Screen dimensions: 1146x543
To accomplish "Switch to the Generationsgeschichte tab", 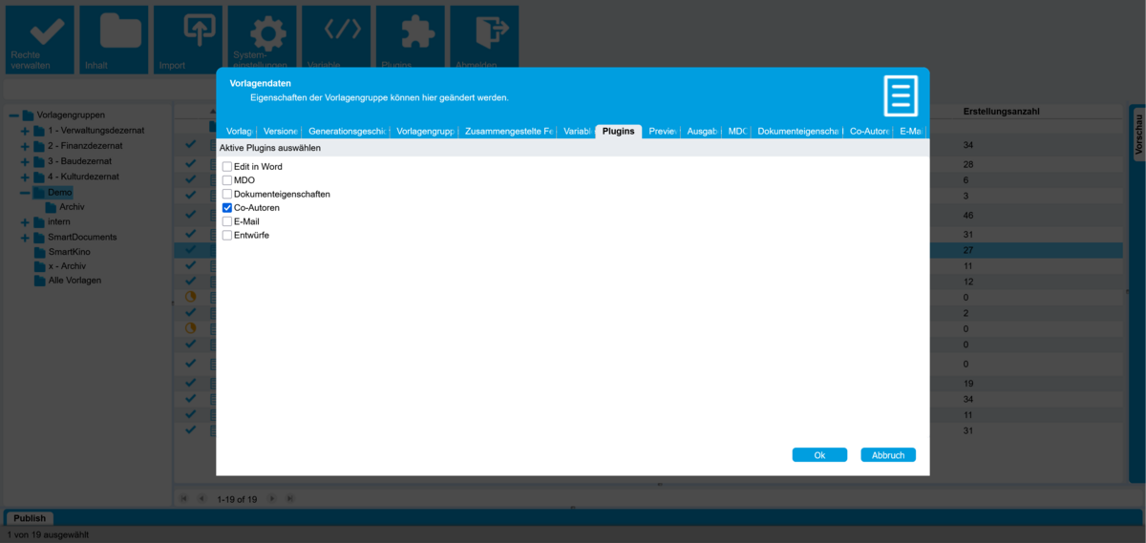I will (346, 132).
